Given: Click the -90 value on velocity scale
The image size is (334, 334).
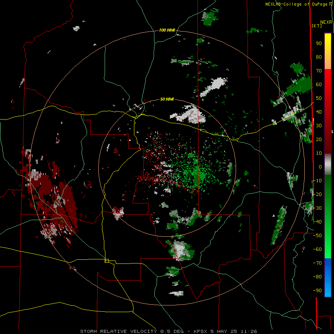Looking at the screenshot, I should [x=317, y=290].
